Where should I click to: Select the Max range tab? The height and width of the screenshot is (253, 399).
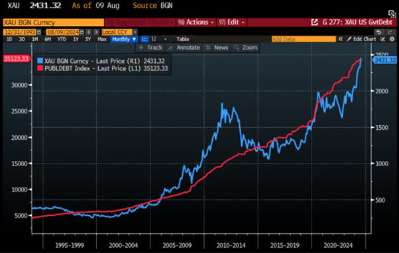click(x=102, y=39)
